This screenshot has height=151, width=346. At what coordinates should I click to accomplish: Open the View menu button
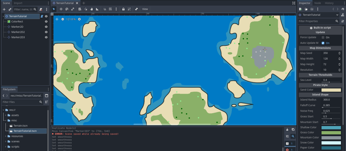point(145,9)
